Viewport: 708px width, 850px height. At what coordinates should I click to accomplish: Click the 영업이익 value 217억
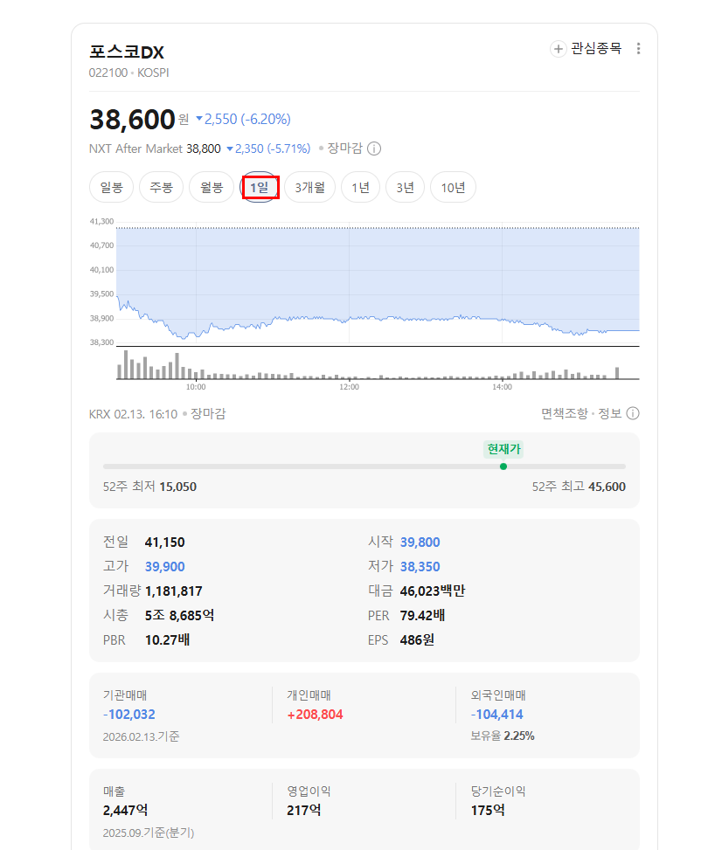click(x=304, y=811)
